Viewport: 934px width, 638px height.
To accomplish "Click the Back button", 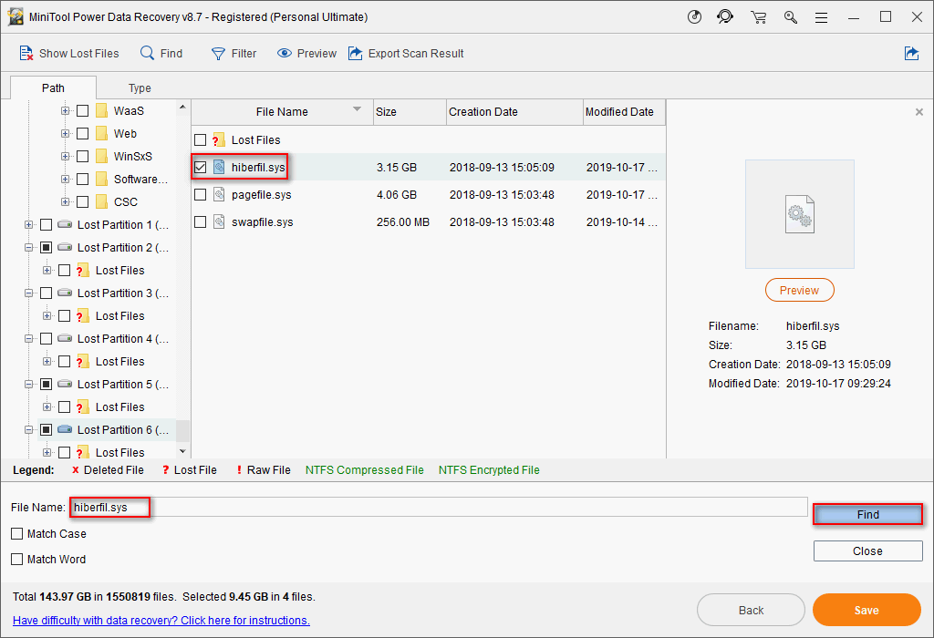I will coord(752,610).
